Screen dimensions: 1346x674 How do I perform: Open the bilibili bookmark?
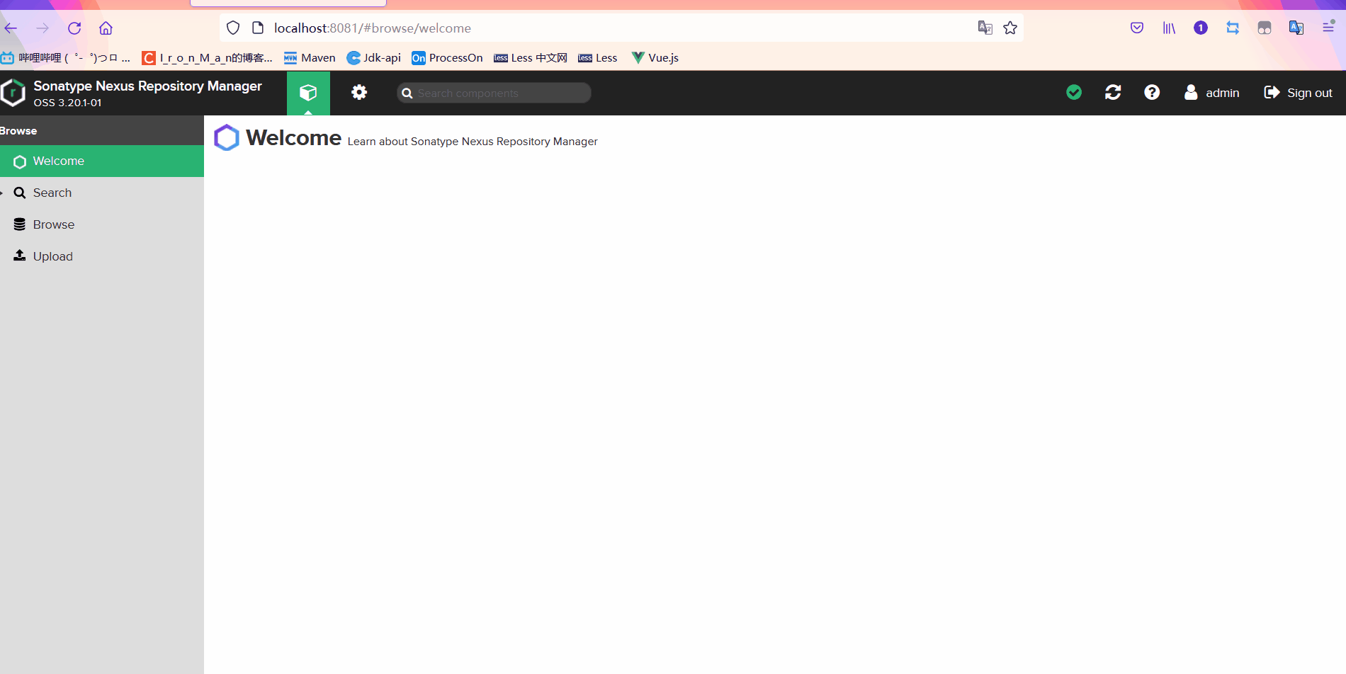click(65, 58)
